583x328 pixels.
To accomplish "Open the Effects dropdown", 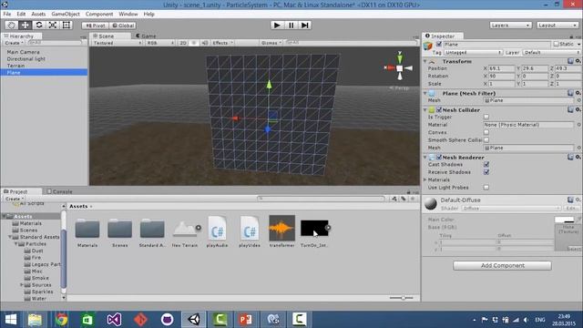I will (x=222, y=43).
